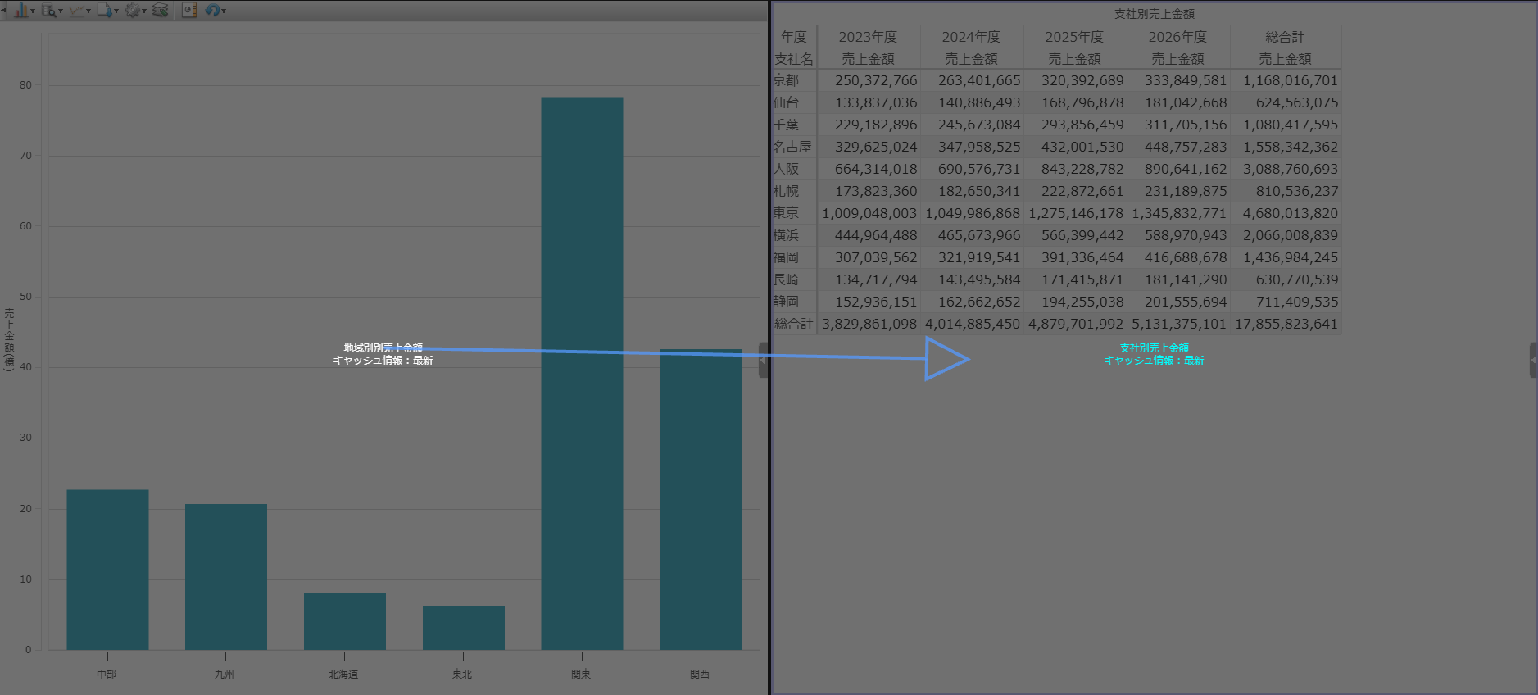Click the bar chart type icon
The image size is (1538, 695).
(x=20, y=11)
